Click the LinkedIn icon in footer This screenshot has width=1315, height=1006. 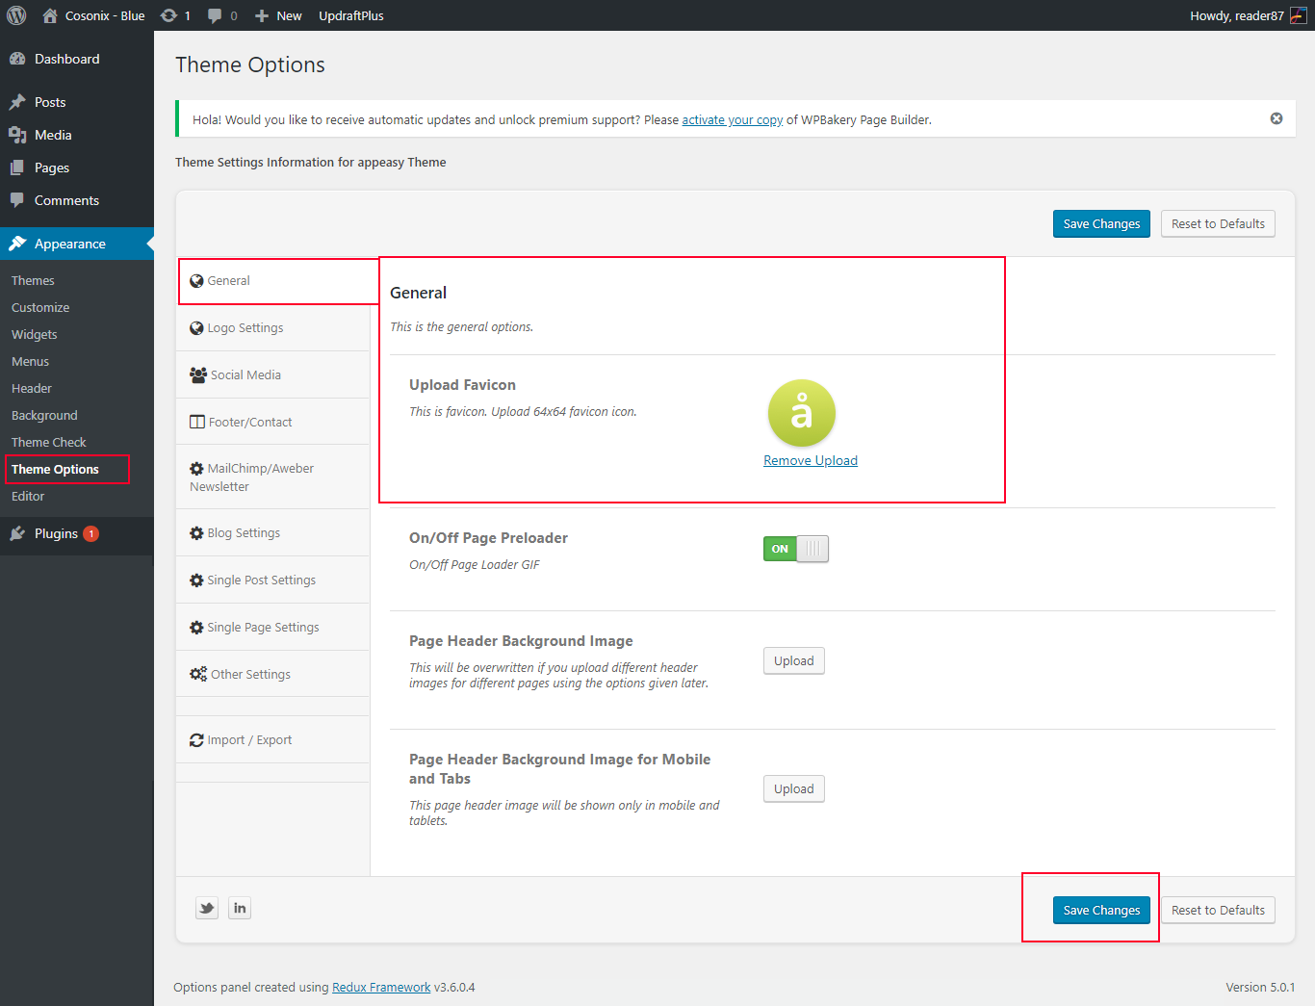240,908
